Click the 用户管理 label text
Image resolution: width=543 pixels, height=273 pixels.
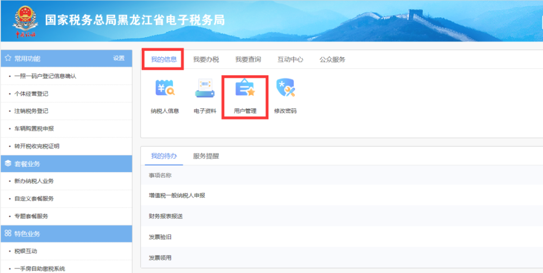tap(245, 111)
